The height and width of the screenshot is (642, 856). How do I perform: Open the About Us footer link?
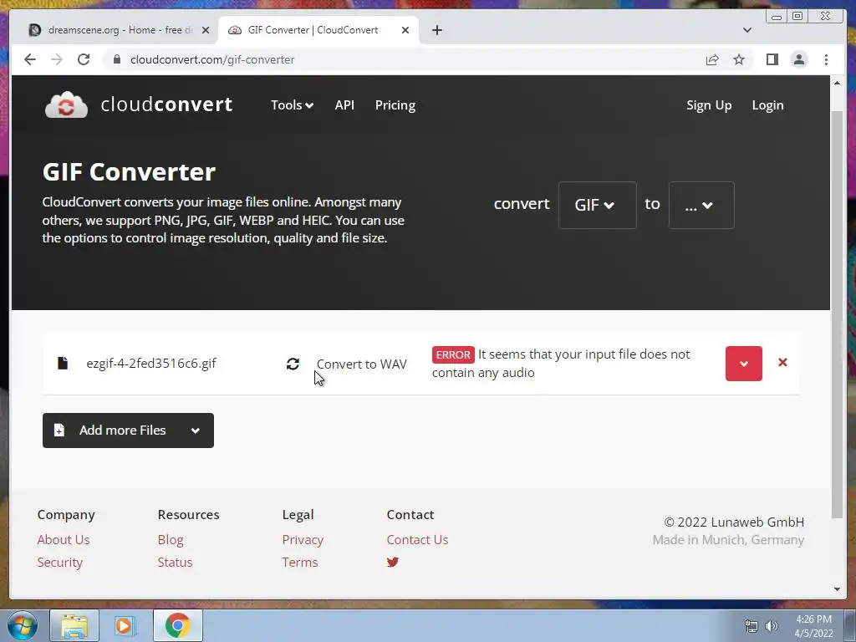(x=64, y=539)
